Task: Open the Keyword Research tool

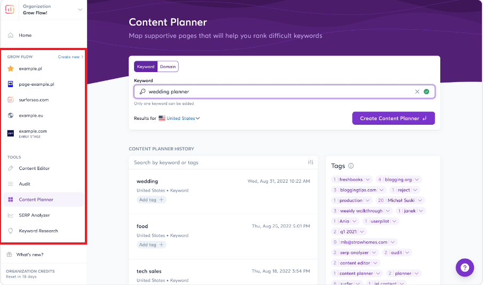Action: coord(38,231)
